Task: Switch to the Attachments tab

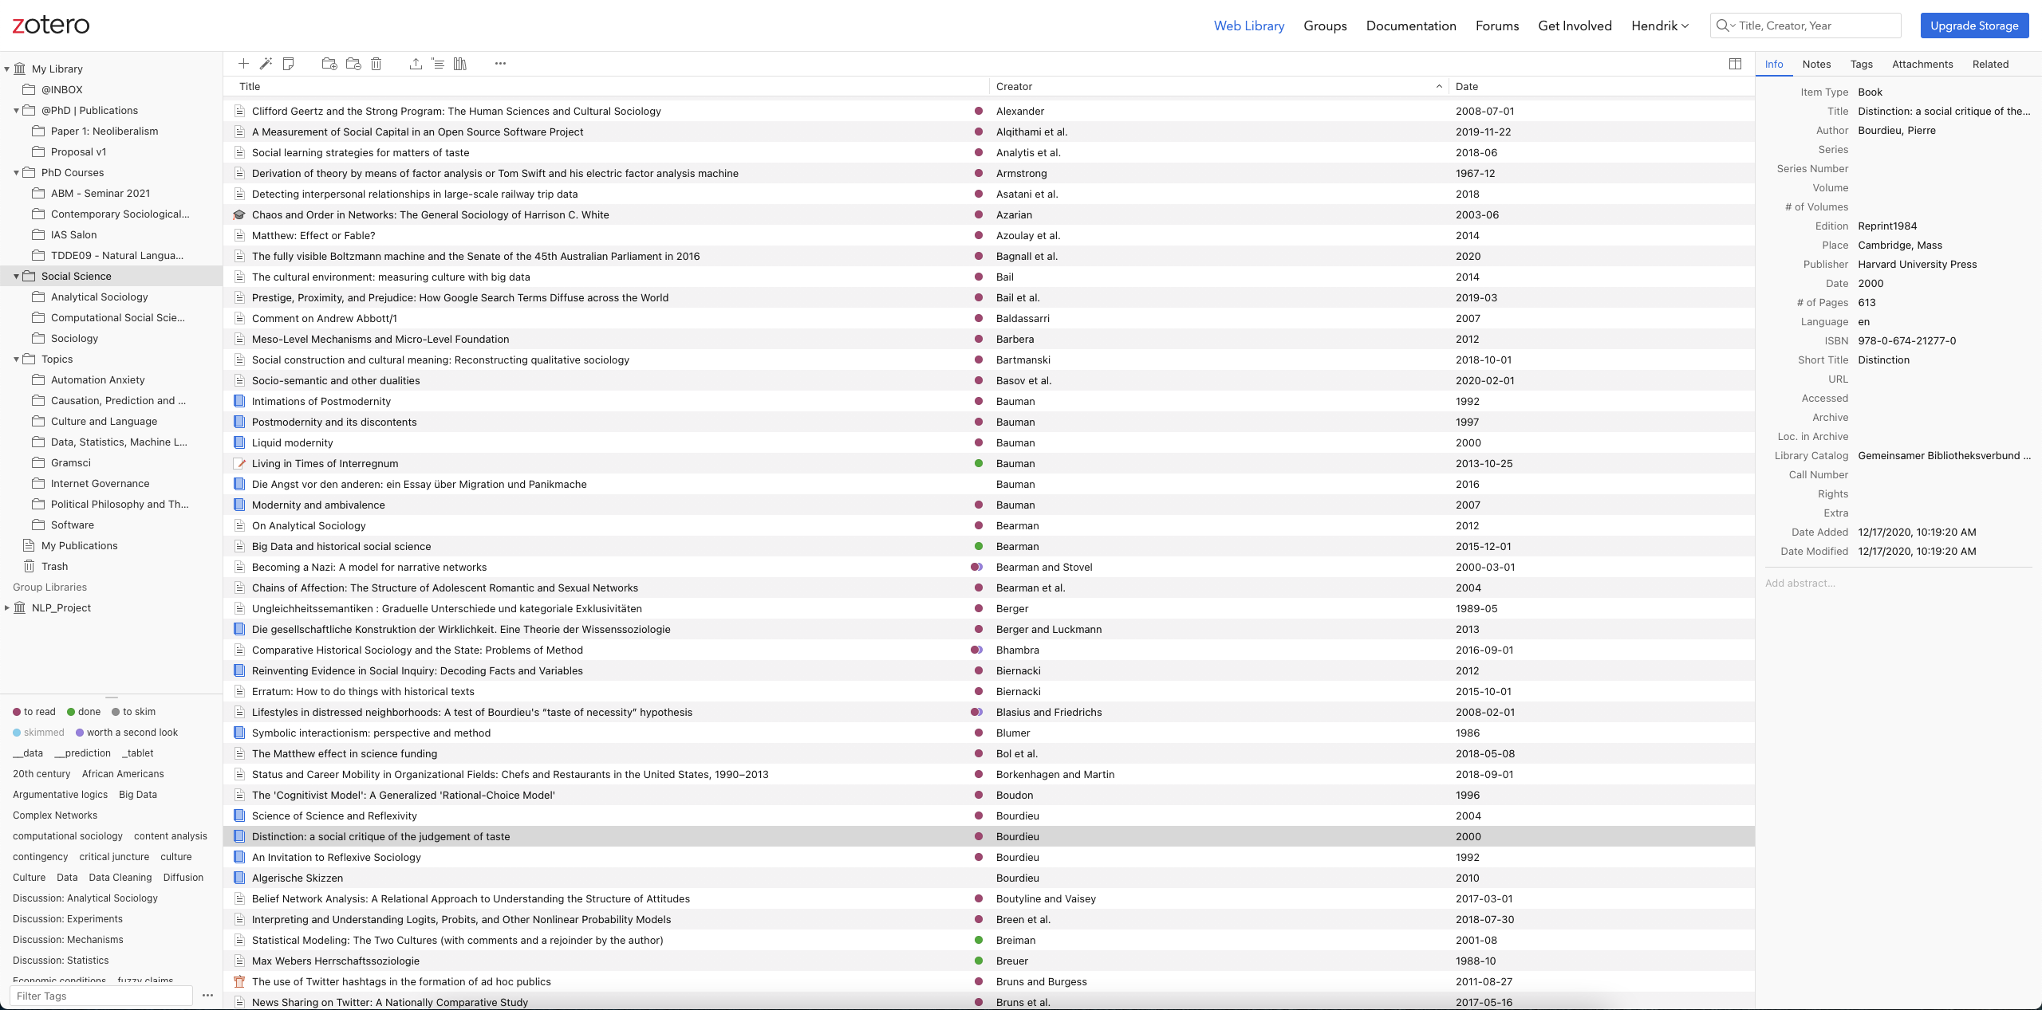Action: tap(1922, 65)
